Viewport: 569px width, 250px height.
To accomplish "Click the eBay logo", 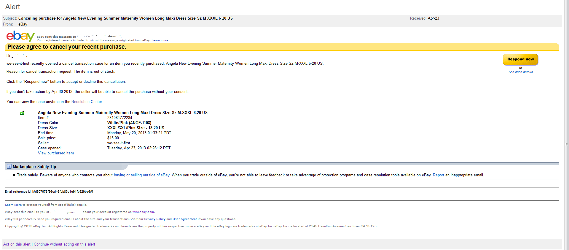I will [x=20, y=36].
